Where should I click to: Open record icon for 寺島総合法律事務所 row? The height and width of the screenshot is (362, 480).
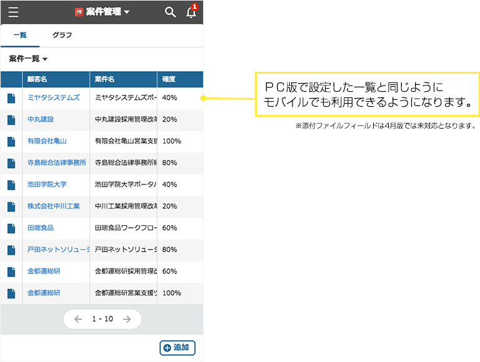pyautogui.click(x=11, y=164)
